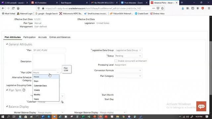212x119 pixels.
Task: Open the Legislative Data Group dropdown
Action: 128,50
